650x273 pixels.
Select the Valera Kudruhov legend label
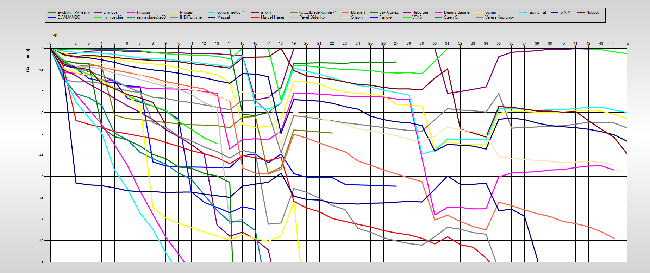tap(499, 17)
